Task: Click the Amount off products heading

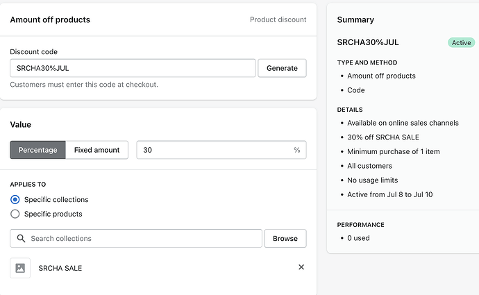Action: [50, 20]
